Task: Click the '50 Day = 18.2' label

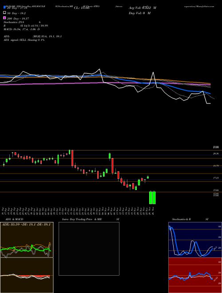Action: click(x=16, y=13)
